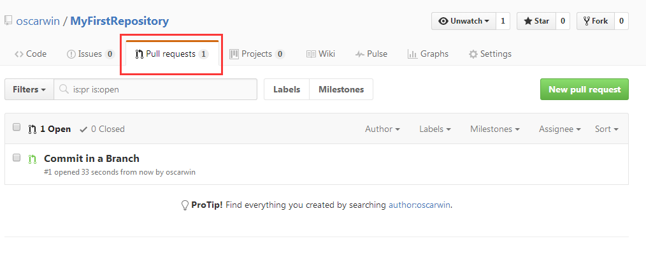Go to the Graphs tab

click(x=427, y=54)
